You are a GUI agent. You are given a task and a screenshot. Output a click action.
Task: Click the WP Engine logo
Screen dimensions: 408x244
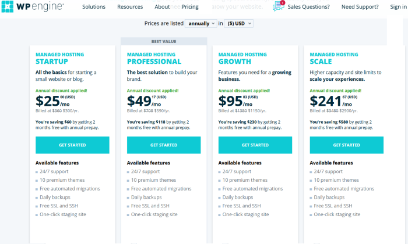[33, 6]
